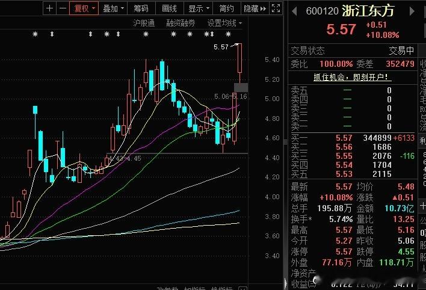Select the 买五 bid price 5.53
Viewport: 426px width, 290px height.
[x=344, y=174]
